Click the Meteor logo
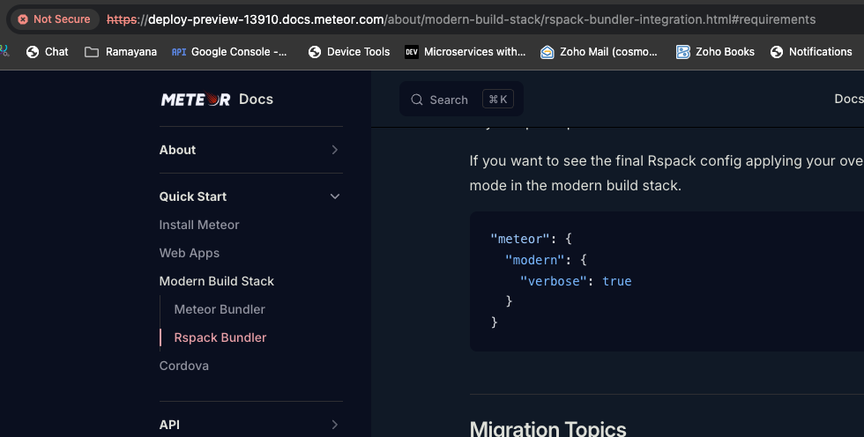 click(x=196, y=99)
